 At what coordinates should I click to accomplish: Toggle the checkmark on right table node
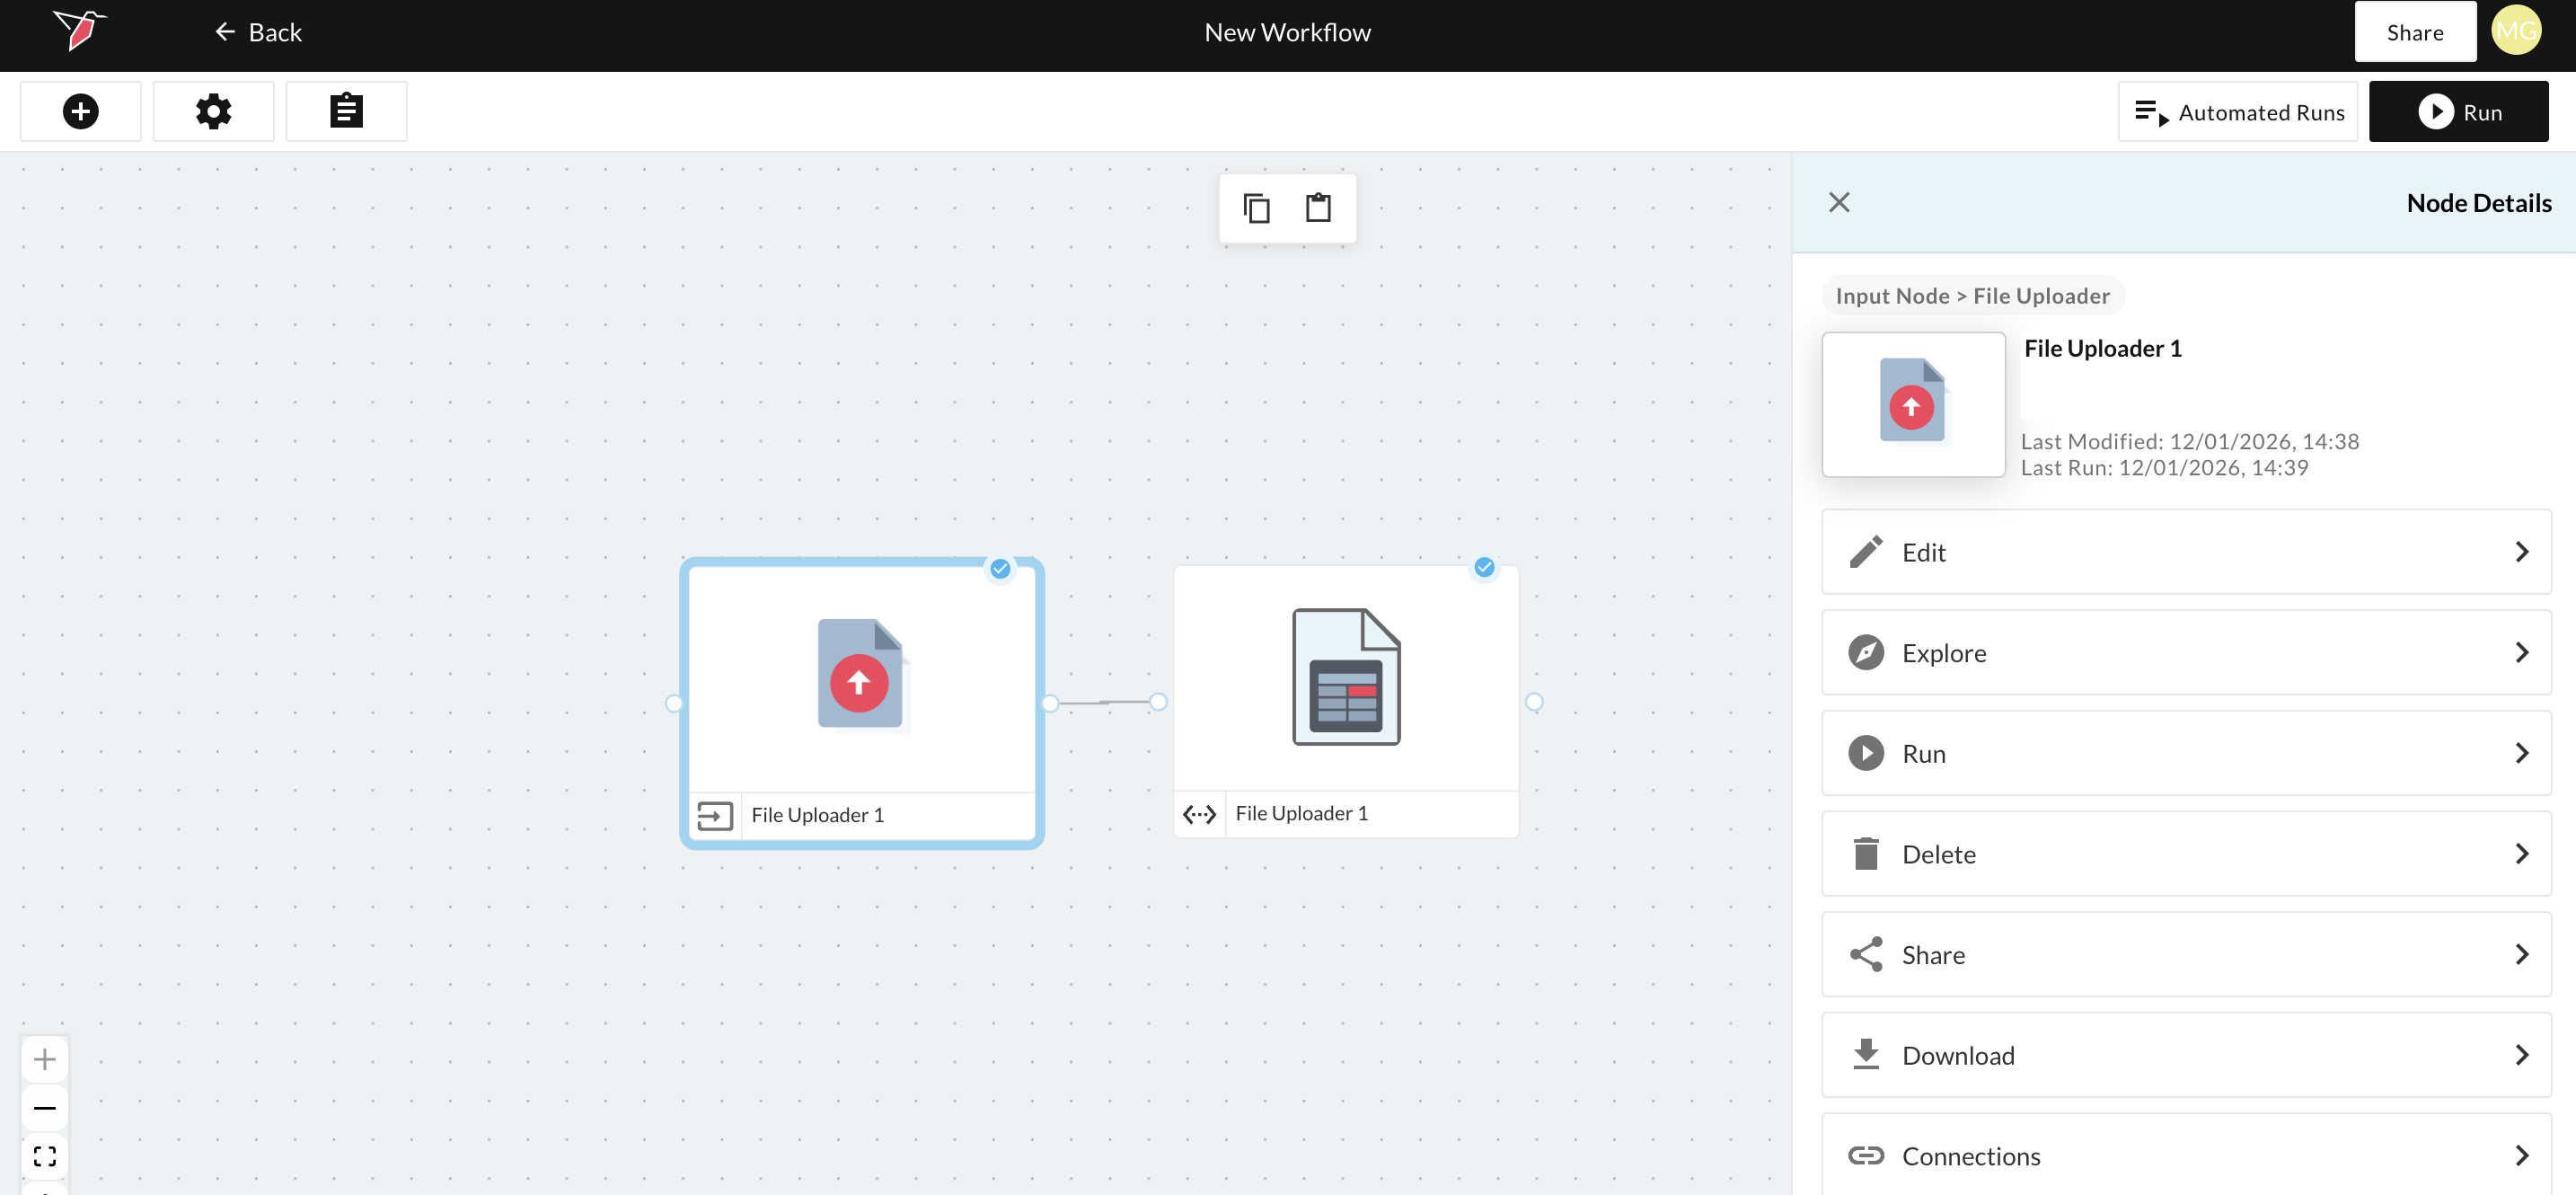pyautogui.click(x=1484, y=567)
